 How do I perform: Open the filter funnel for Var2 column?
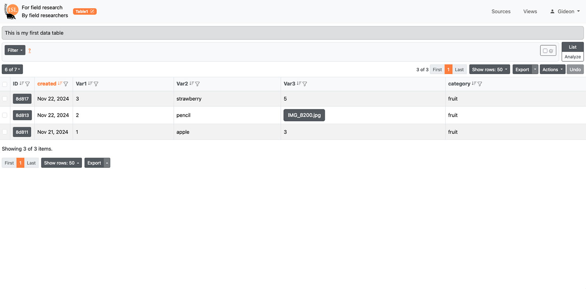click(198, 84)
